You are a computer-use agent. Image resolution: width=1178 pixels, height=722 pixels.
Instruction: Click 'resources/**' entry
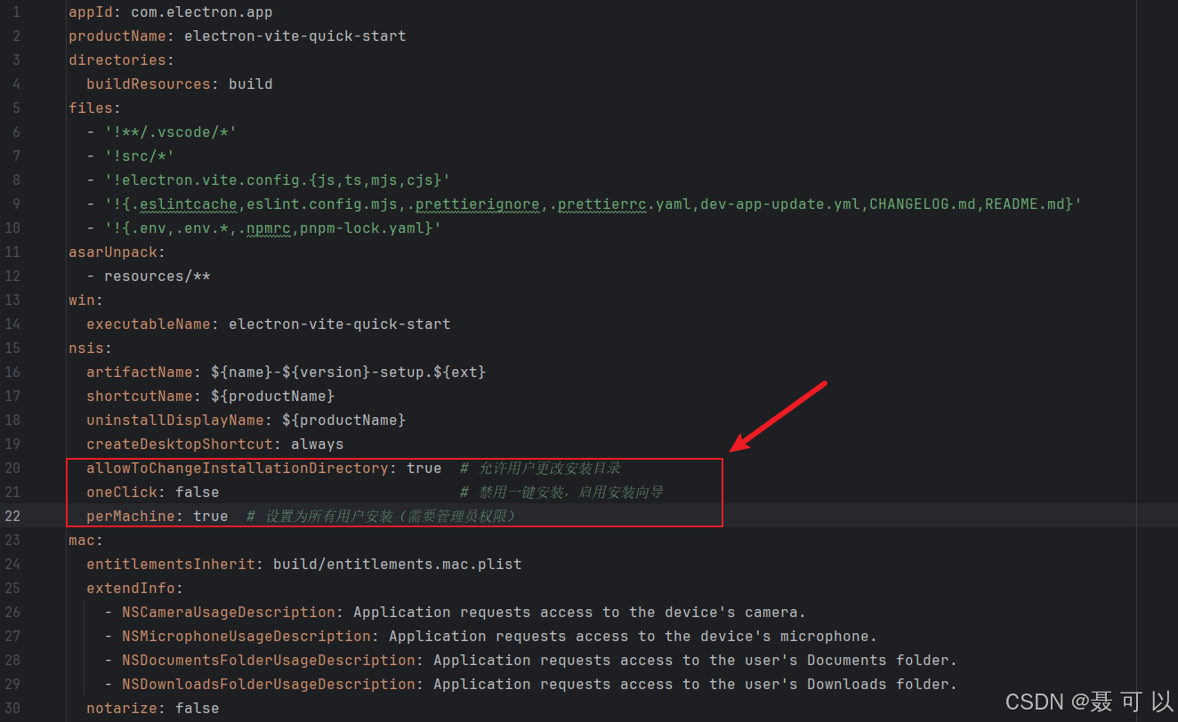[x=157, y=277]
